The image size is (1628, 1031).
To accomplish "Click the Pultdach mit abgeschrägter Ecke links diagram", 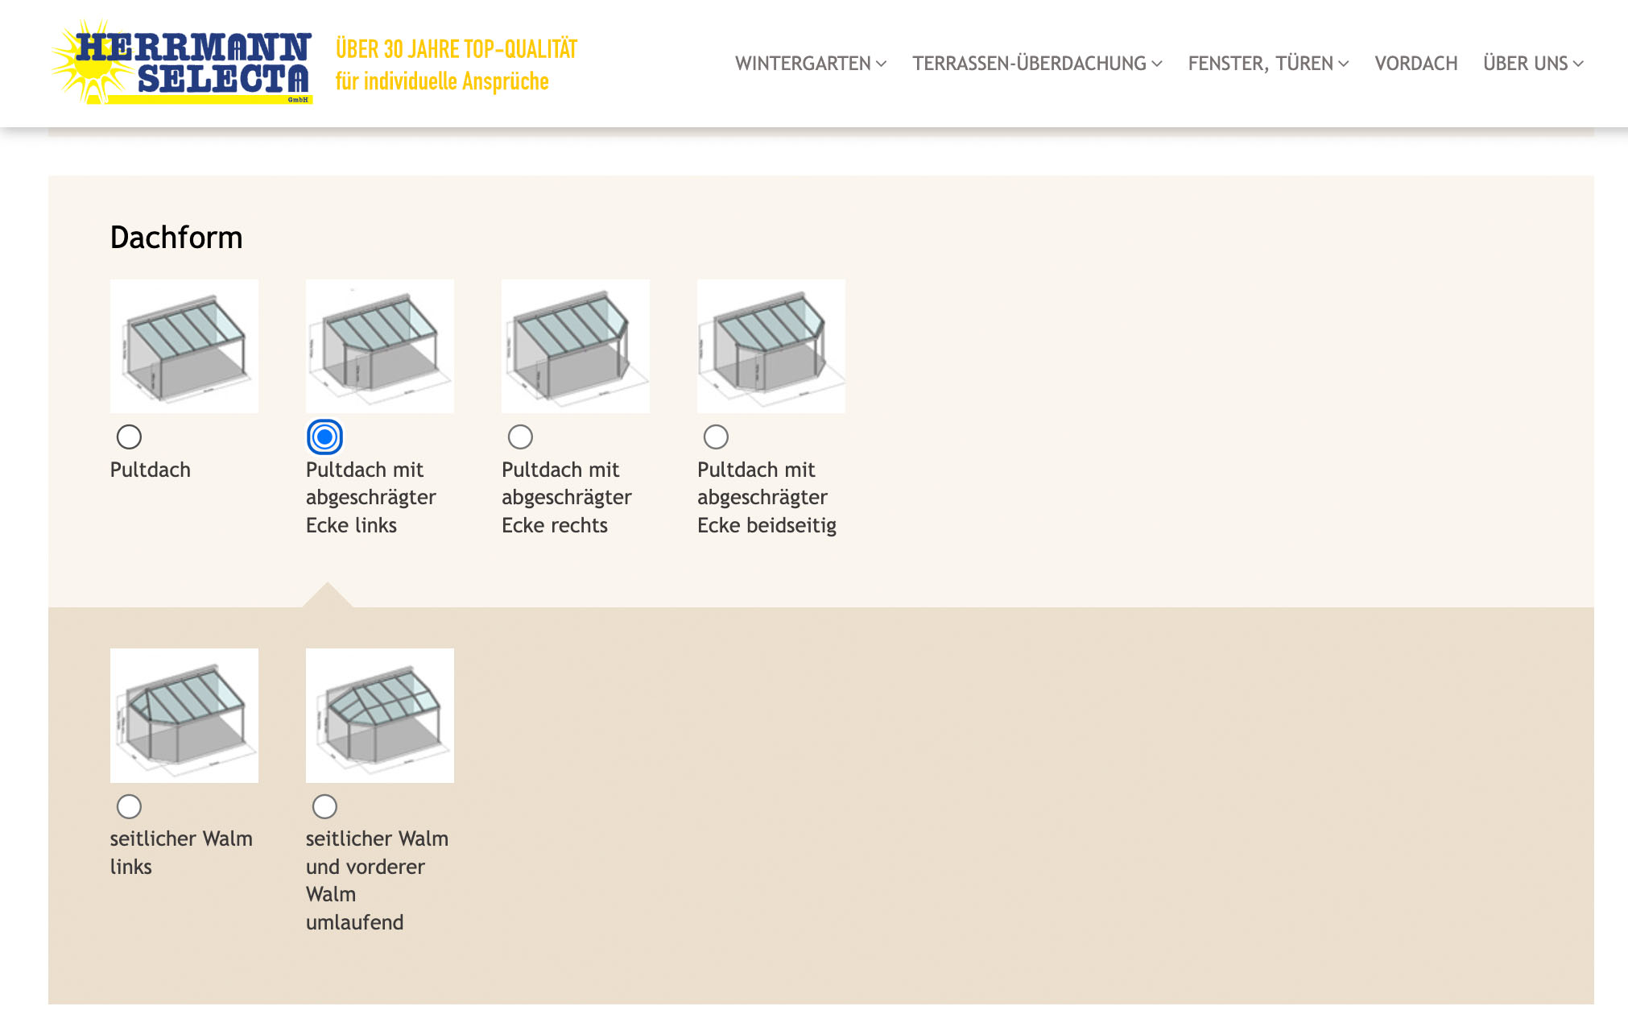I will click(379, 346).
